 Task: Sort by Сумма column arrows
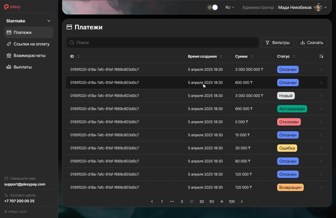click(252, 56)
